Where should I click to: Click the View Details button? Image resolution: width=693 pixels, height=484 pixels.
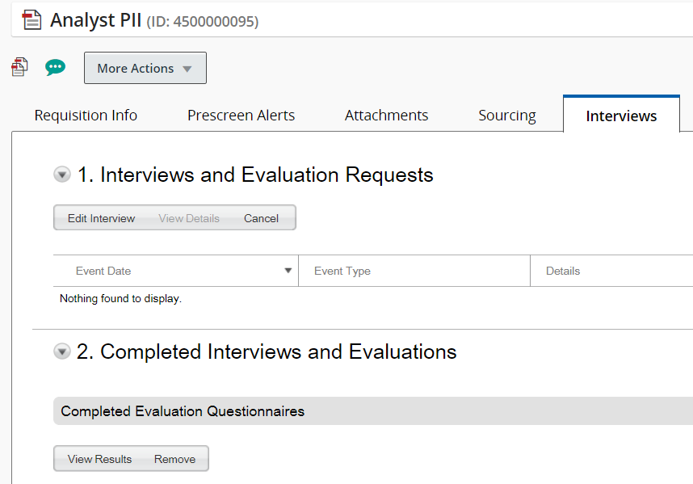189,218
